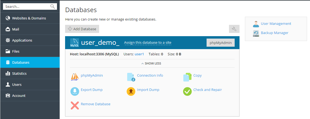Click the Check and Repair checkmark icon
This screenshot has height=119, width=310.
[x=187, y=91]
